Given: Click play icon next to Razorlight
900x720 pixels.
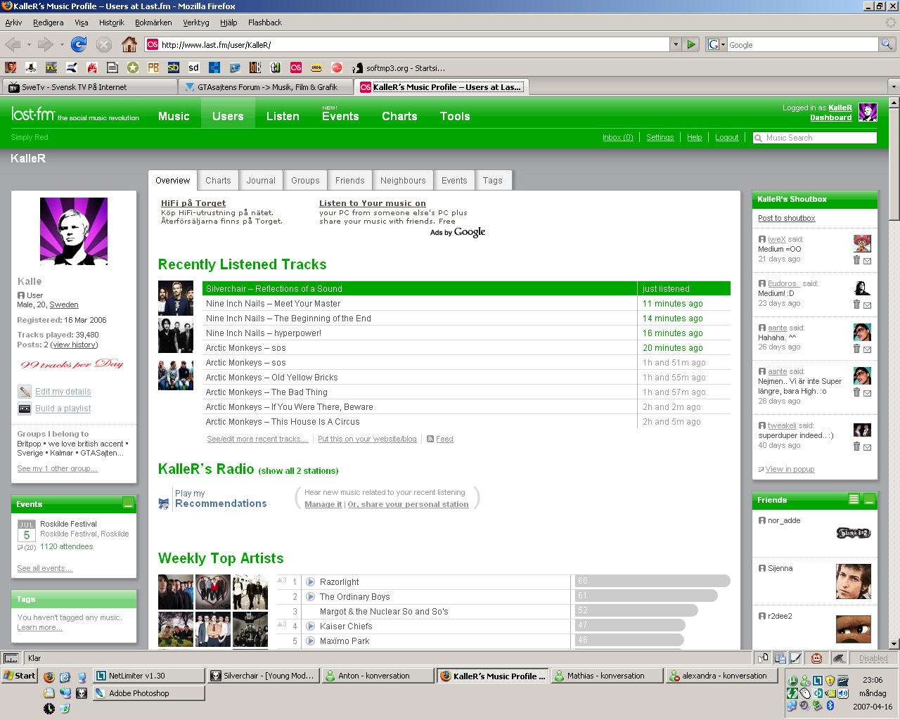Looking at the screenshot, I should pyautogui.click(x=310, y=581).
